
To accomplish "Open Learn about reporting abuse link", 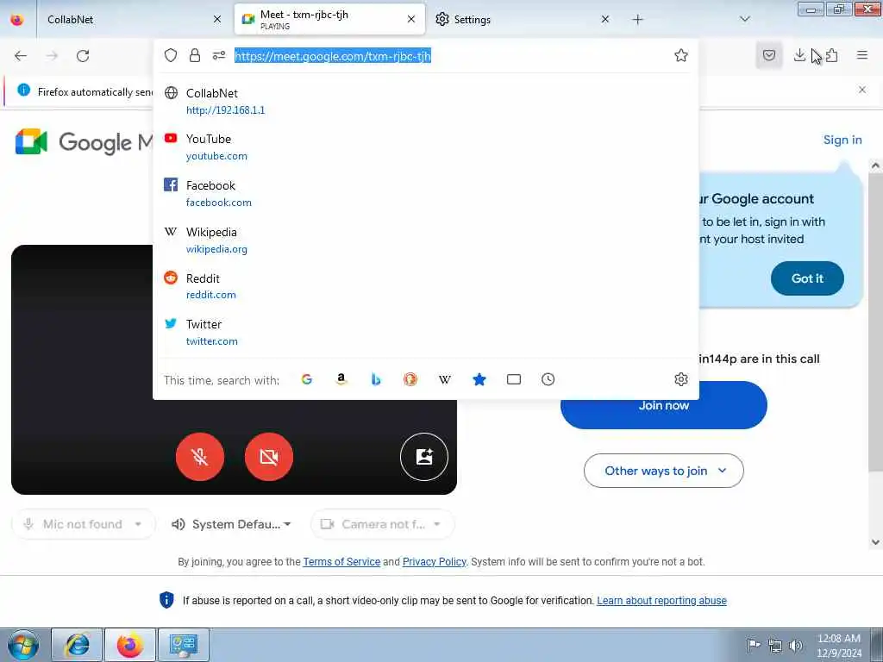I will click(661, 601).
